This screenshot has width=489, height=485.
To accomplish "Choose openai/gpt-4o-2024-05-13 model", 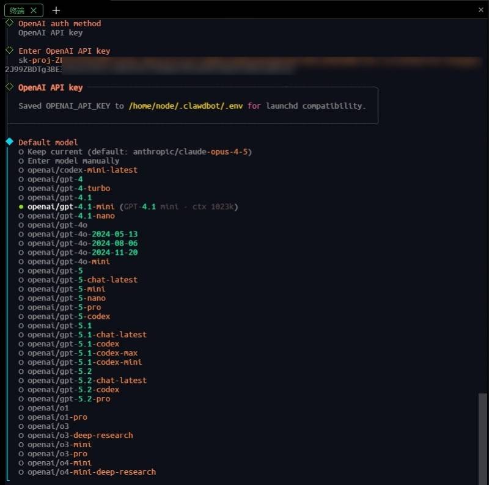I will [x=78, y=234].
